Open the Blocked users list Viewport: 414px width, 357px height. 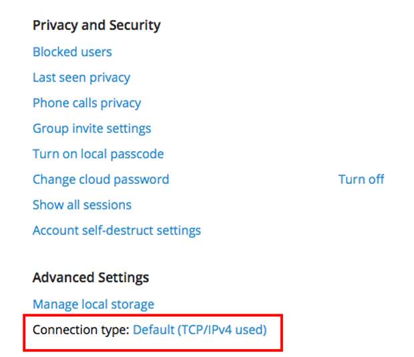point(72,51)
